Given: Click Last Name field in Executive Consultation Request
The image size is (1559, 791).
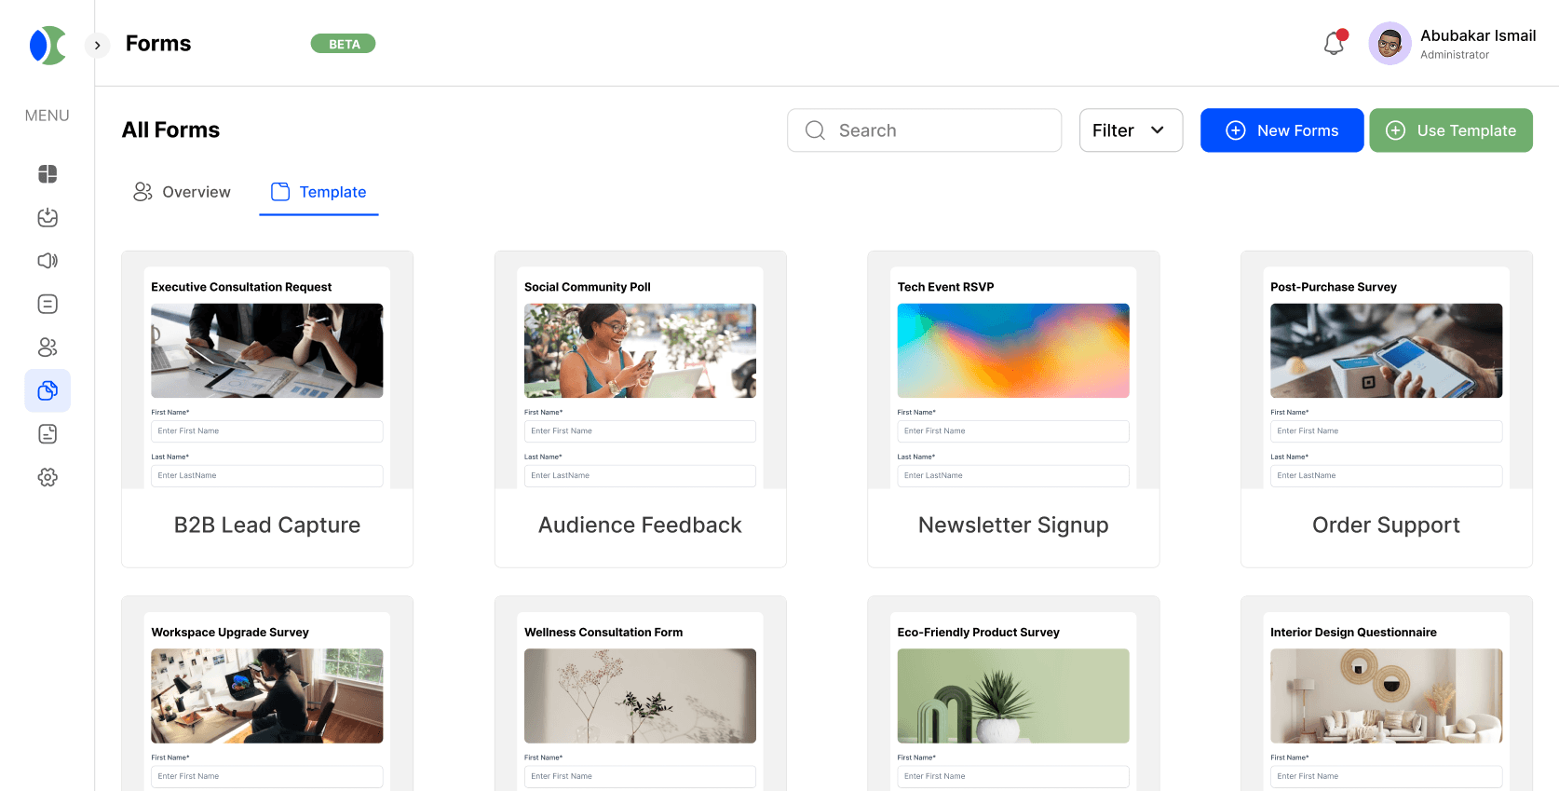Looking at the screenshot, I should tap(267, 476).
